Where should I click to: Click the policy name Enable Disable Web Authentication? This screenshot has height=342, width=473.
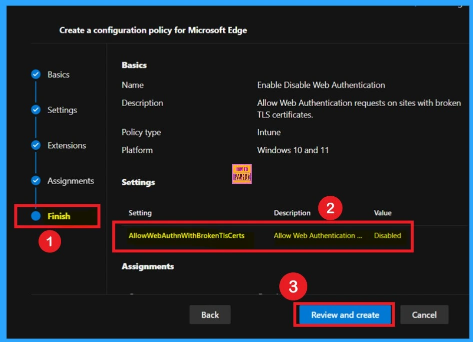(321, 85)
